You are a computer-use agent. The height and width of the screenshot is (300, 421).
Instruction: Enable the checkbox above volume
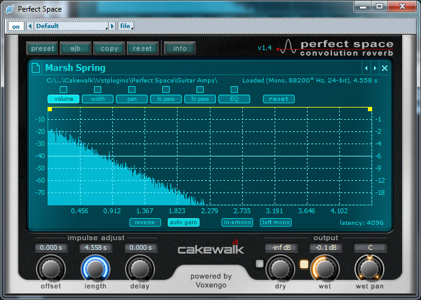(x=63, y=89)
